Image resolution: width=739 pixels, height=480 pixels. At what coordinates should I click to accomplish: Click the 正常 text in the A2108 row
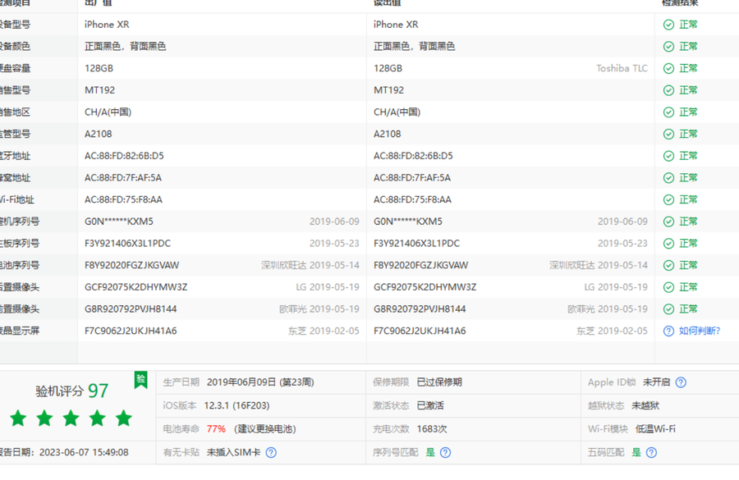coord(688,135)
